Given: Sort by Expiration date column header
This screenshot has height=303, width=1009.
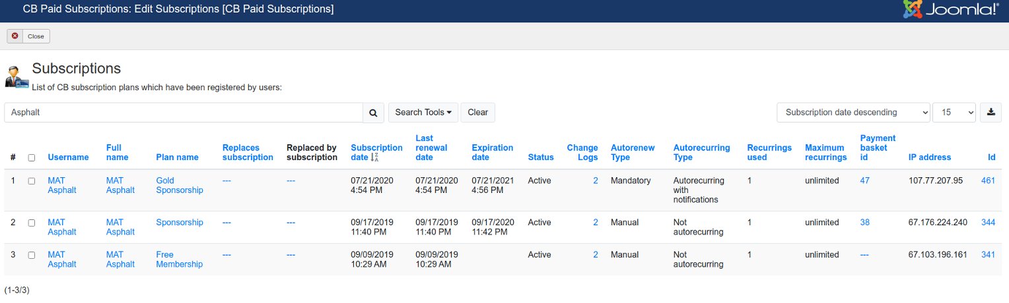Looking at the screenshot, I should point(493,153).
